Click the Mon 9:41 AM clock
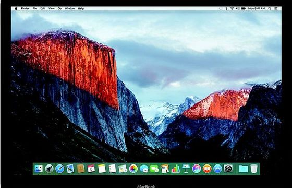Screen dimensions: 292x188 [257, 8]
